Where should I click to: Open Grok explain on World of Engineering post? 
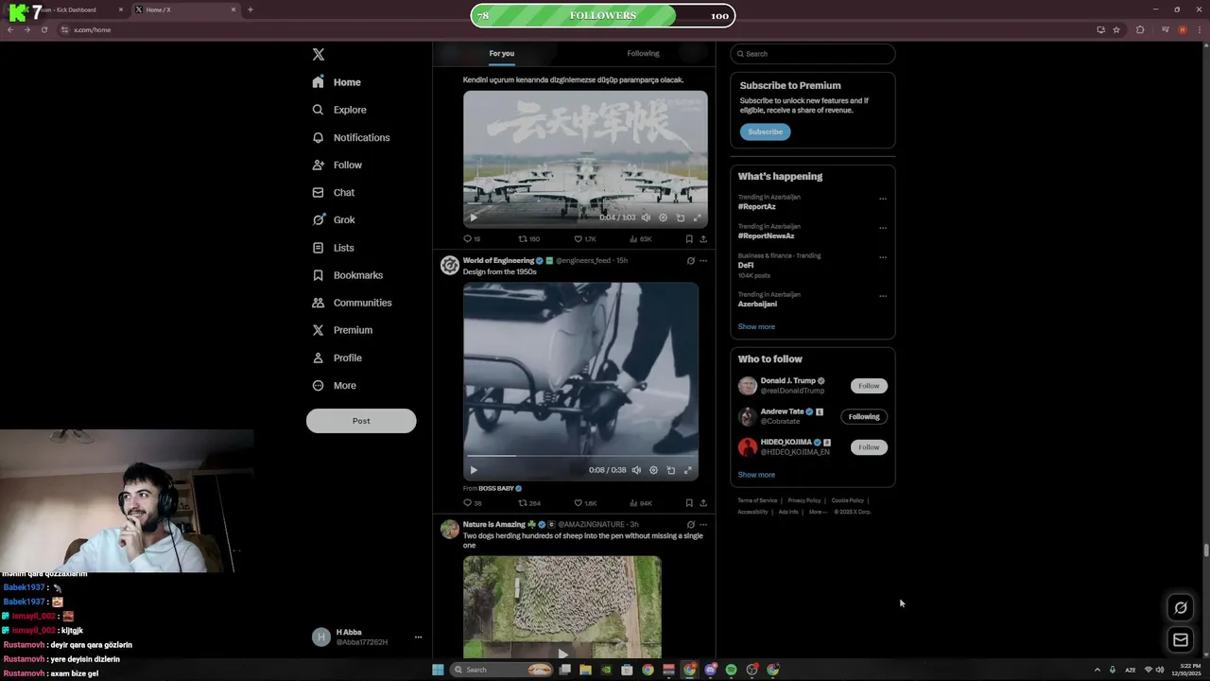tap(690, 261)
